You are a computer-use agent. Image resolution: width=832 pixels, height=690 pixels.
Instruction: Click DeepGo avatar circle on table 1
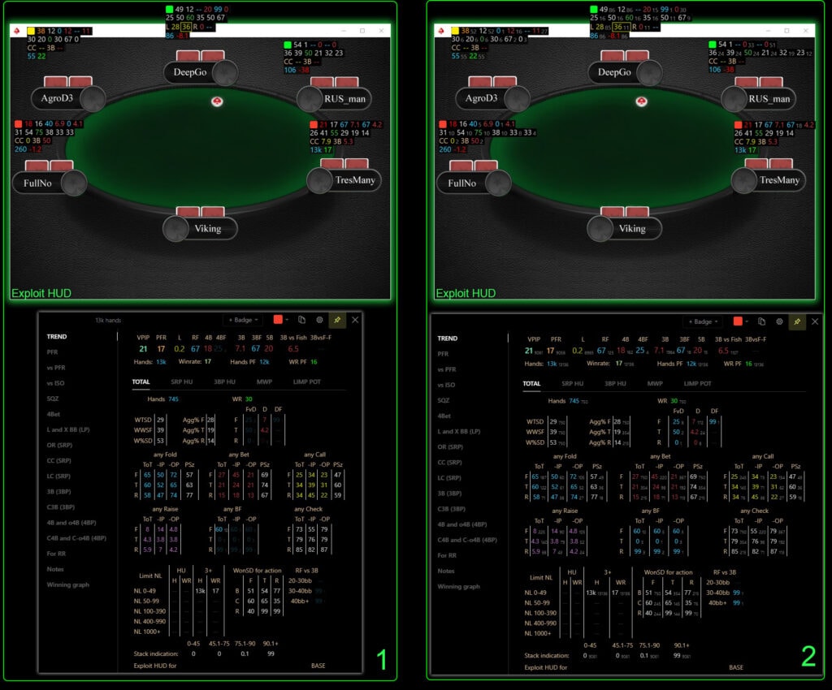[x=225, y=72]
